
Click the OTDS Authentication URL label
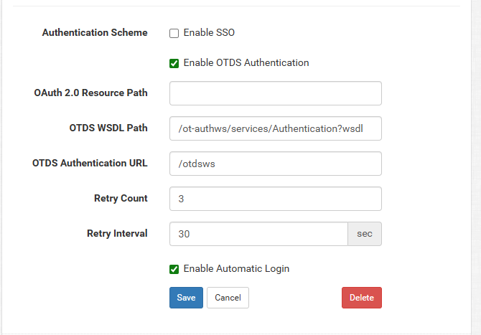coord(90,164)
